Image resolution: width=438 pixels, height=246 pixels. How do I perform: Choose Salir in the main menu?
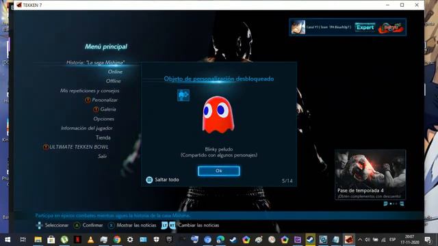coord(102,156)
